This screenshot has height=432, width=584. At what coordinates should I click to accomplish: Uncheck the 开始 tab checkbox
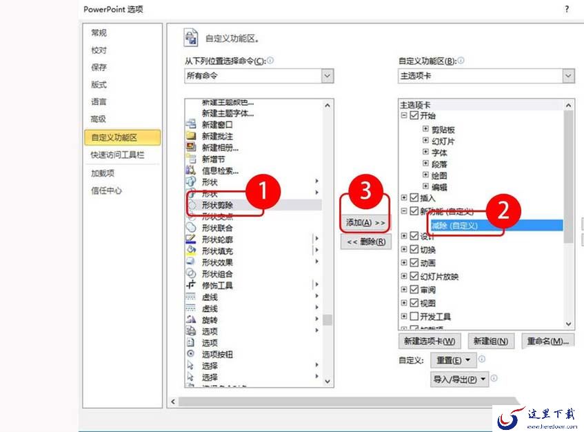pyautogui.click(x=414, y=115)
